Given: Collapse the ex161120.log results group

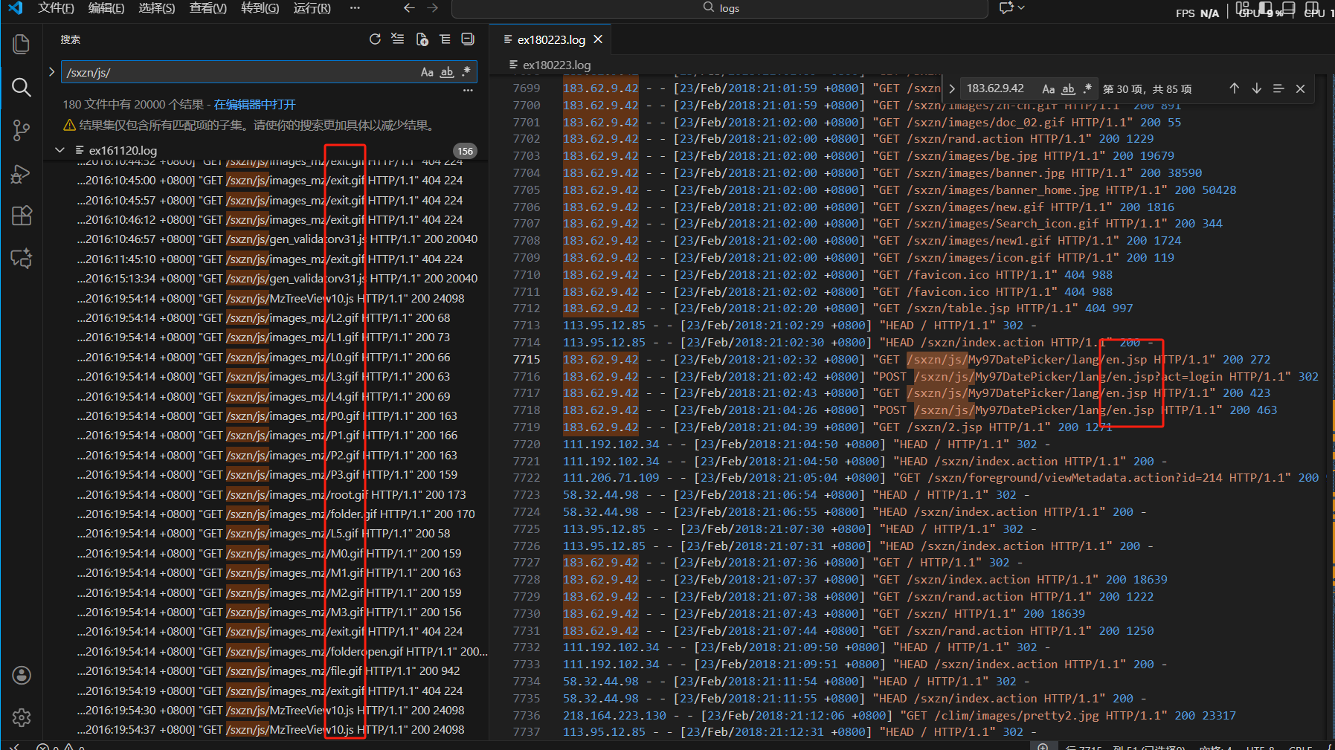Looking at the screenshot, I should click(x=60, y=150).
